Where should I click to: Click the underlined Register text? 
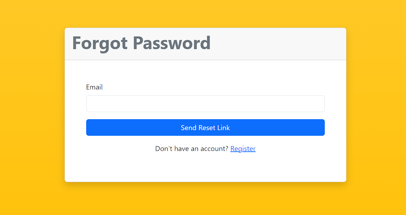[x=243, y=149]
